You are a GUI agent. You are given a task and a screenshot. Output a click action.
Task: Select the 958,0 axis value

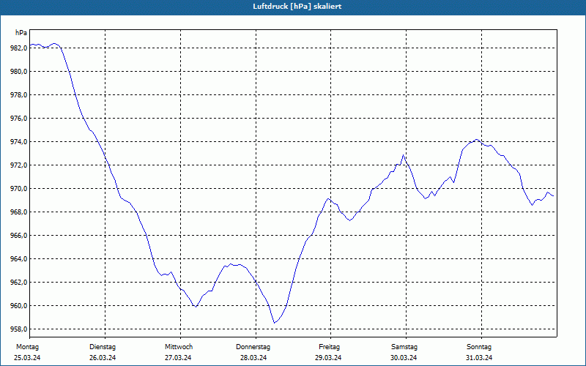[19, 329]
